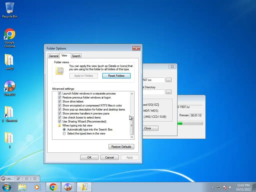Click the Apply to Folders button
The width and height of the screenshot is (256, 192).
[83, 76]
